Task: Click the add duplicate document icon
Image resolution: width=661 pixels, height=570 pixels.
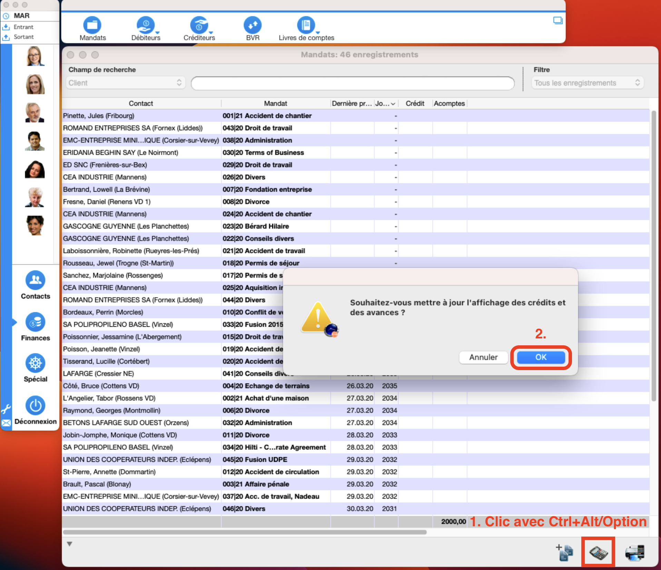Action: 564,552
